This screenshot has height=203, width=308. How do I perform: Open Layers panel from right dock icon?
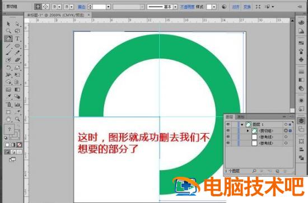(301, 121)
